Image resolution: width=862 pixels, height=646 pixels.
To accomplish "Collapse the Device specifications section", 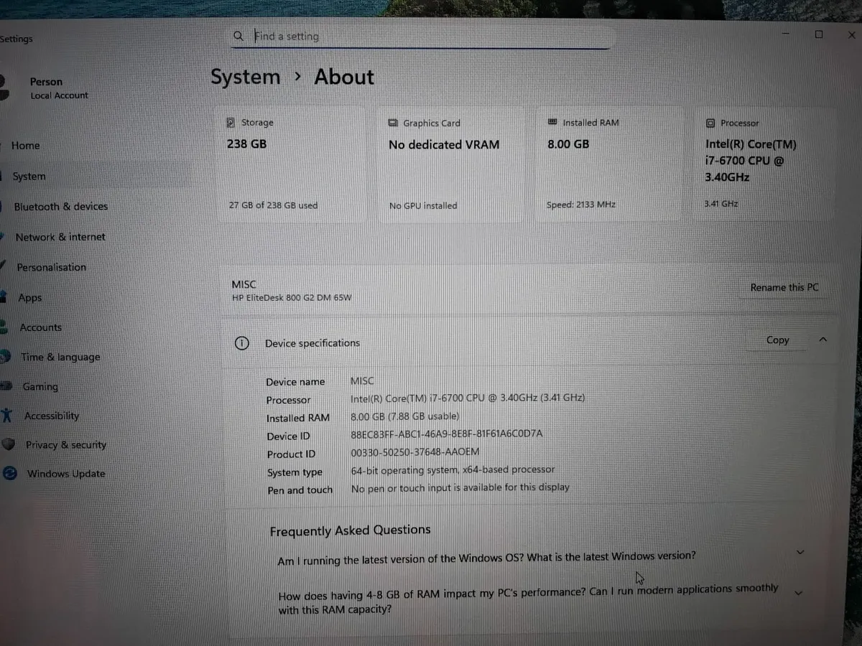I will pyautogui.click(x=823, y=340).
